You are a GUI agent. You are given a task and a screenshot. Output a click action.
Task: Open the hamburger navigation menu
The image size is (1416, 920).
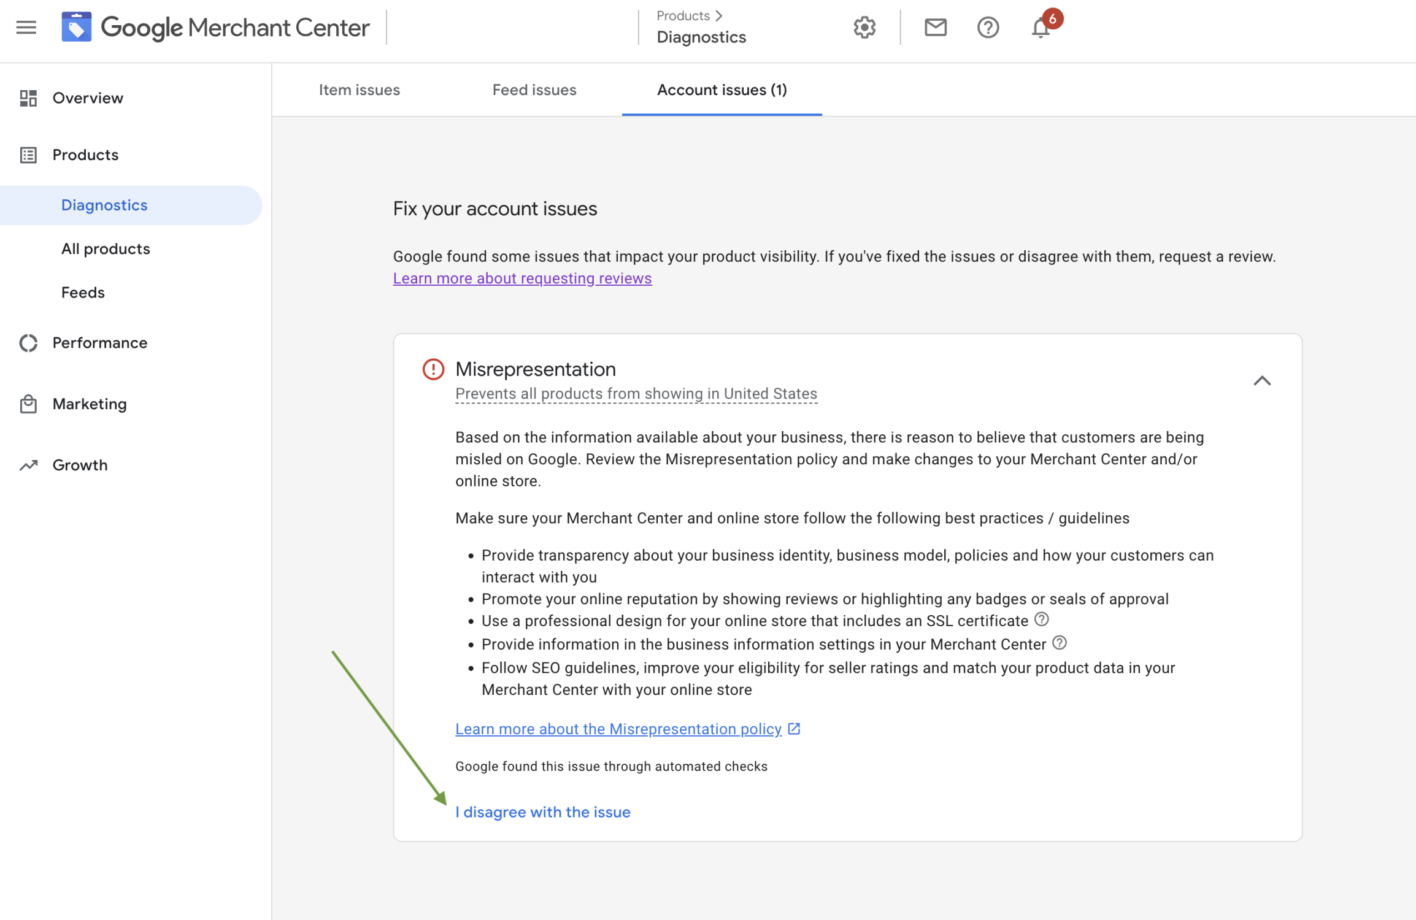point(26,28)
